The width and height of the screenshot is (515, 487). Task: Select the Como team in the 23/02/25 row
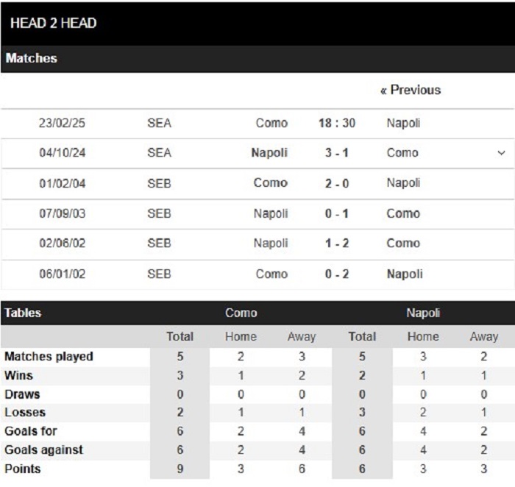point(271,123)
